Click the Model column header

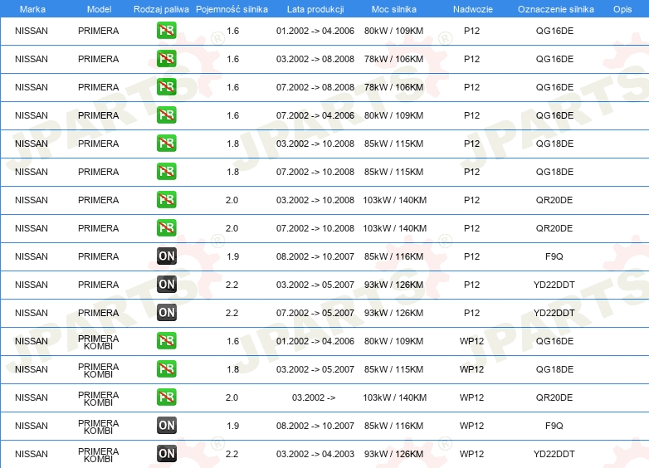click(99, 9)
